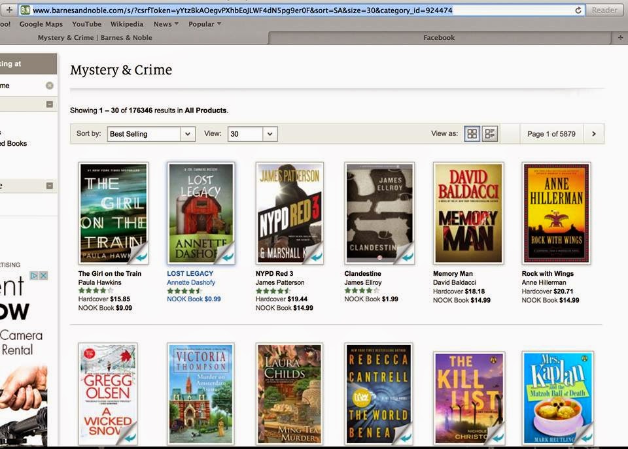Open the View 30 results dropdown

point(253,134)
